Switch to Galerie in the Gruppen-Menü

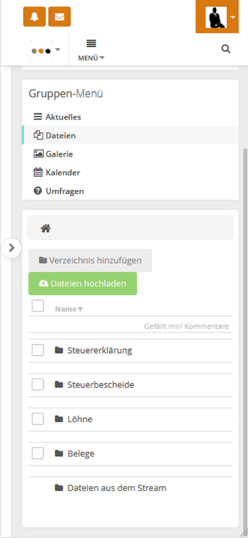tap(59, 154)
